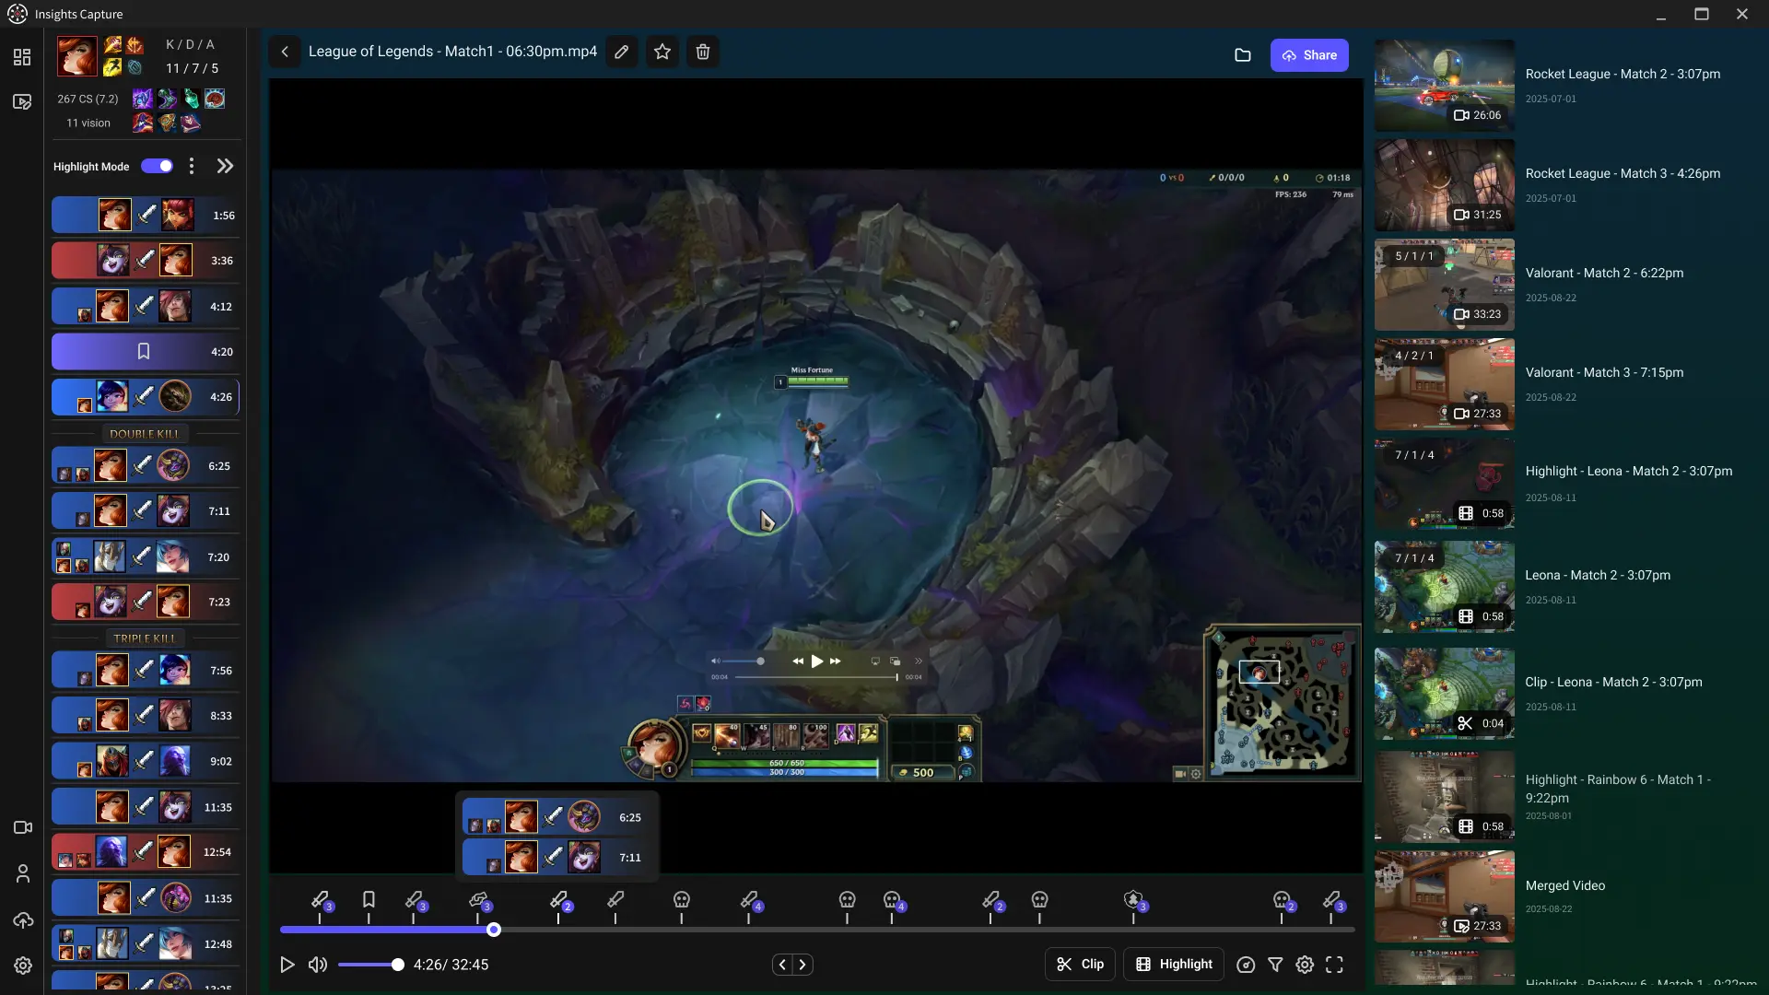Select the double kill event at 6:25
Screen dimensions: 1769x995
pos(146,466)
